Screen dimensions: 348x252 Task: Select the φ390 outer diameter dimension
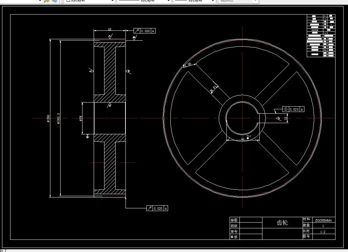click(48, 118)
